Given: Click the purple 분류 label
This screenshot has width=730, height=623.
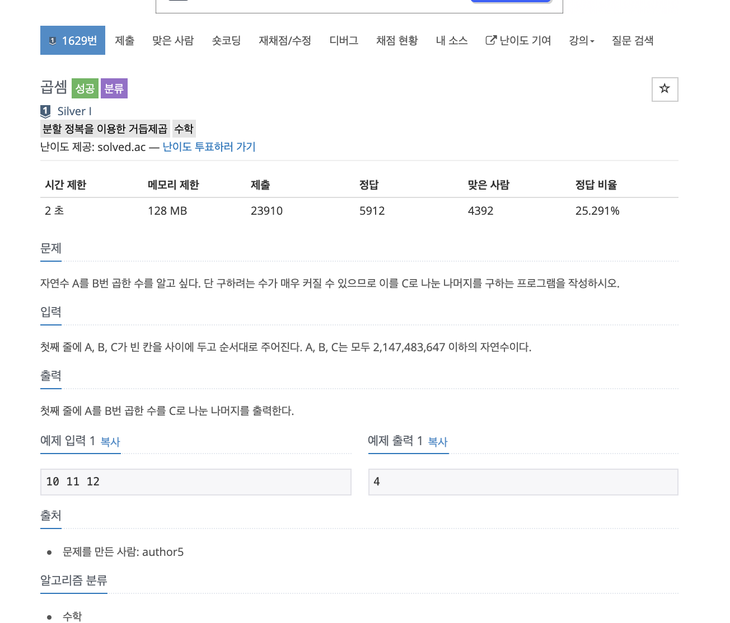Looking at the screenshot, I should pyautogui.click(x=114, y=88).
